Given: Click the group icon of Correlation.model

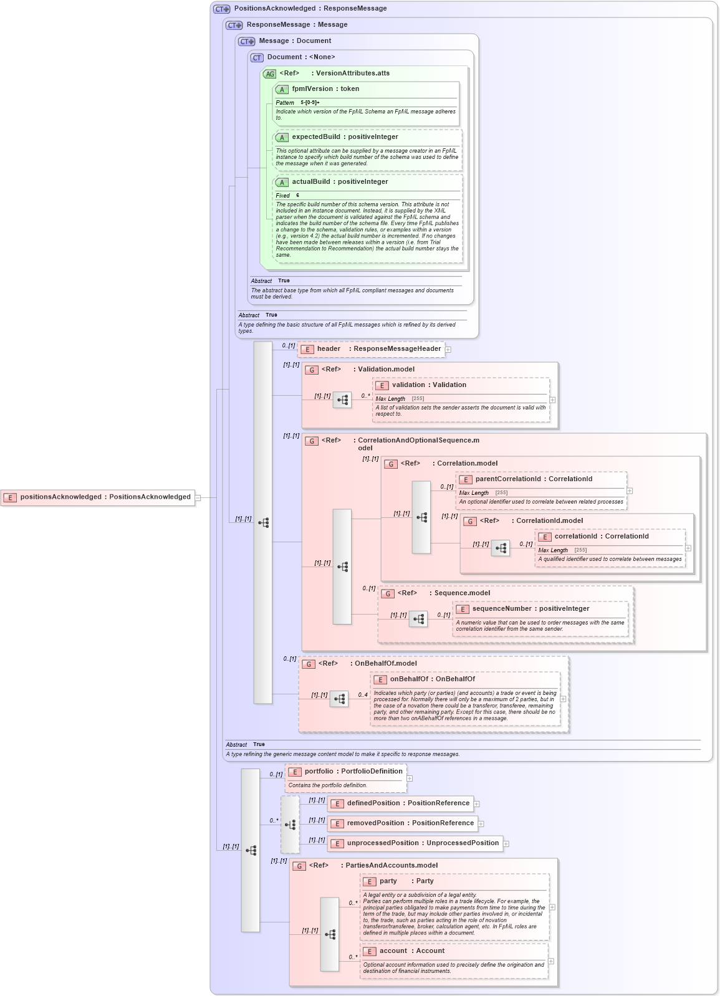Looking at the screenshot, I should click(x=391, y=464).
